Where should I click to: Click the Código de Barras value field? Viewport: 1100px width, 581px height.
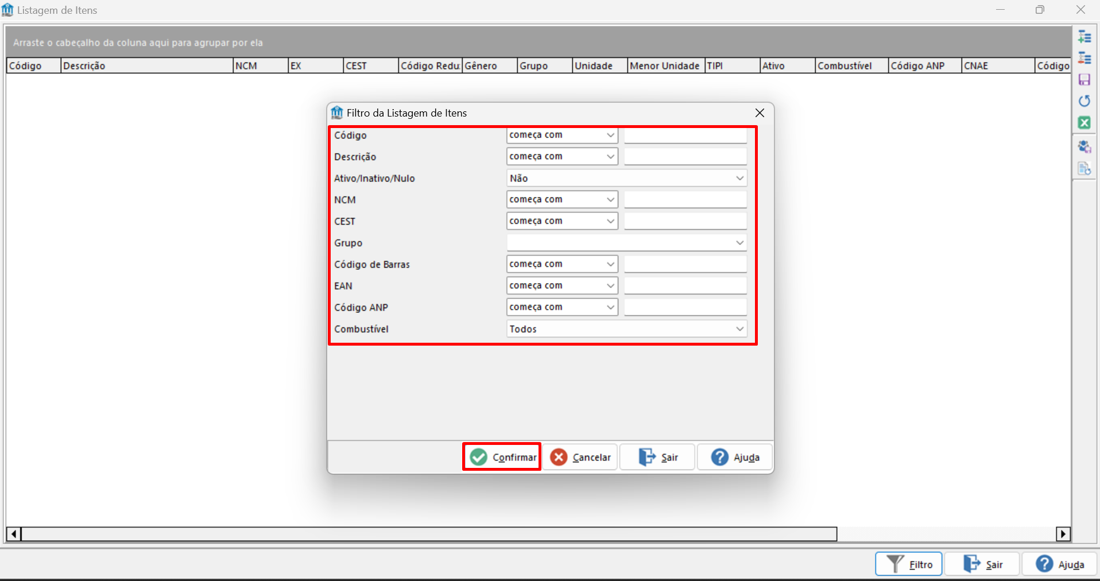click(685, 264)
